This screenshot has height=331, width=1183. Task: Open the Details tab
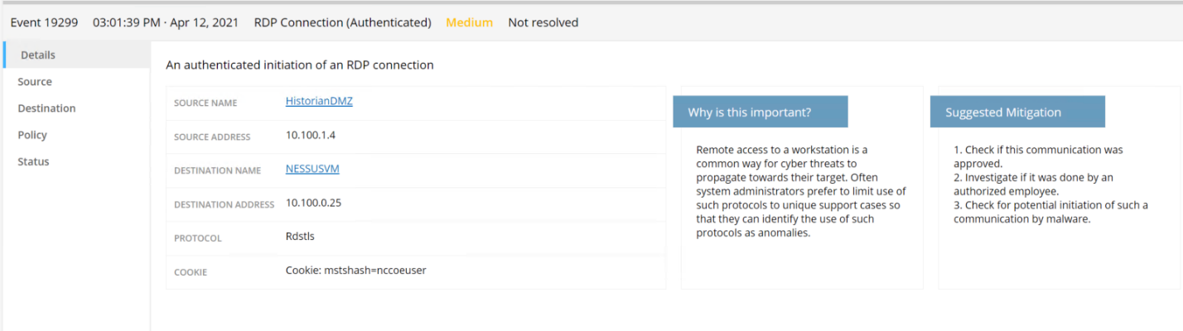75,55
